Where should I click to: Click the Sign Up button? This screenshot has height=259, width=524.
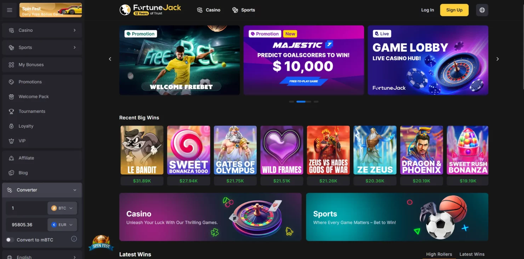[x=454, y=10]
